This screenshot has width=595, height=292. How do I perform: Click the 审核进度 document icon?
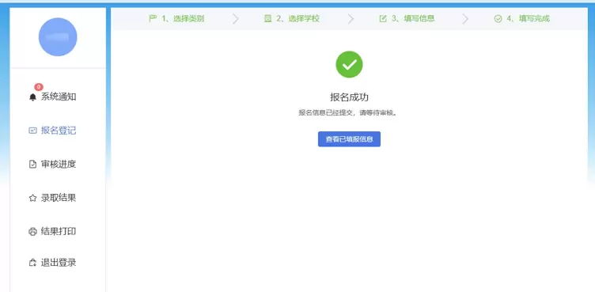(32, 165)
